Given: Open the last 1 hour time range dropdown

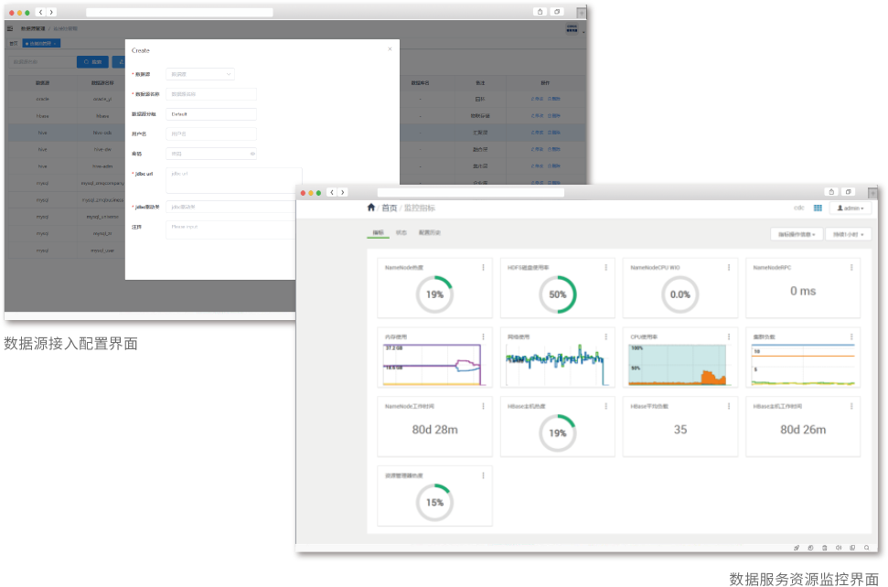Looking at the screenshot, I should click(848, 234).
